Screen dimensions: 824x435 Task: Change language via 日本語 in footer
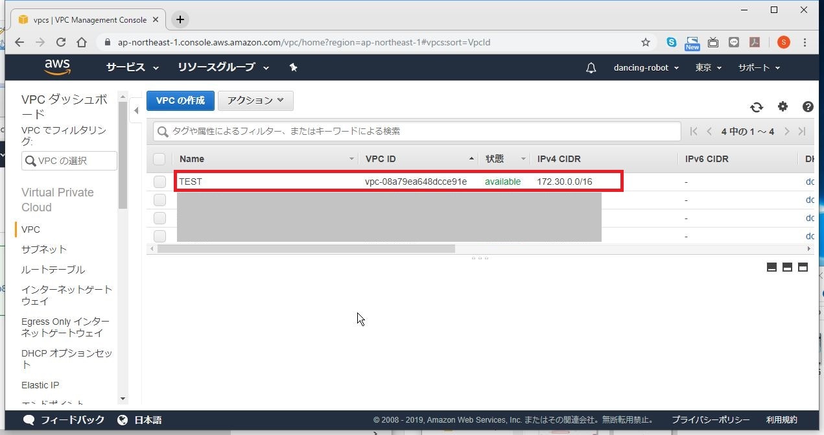(x=139, y=420)
